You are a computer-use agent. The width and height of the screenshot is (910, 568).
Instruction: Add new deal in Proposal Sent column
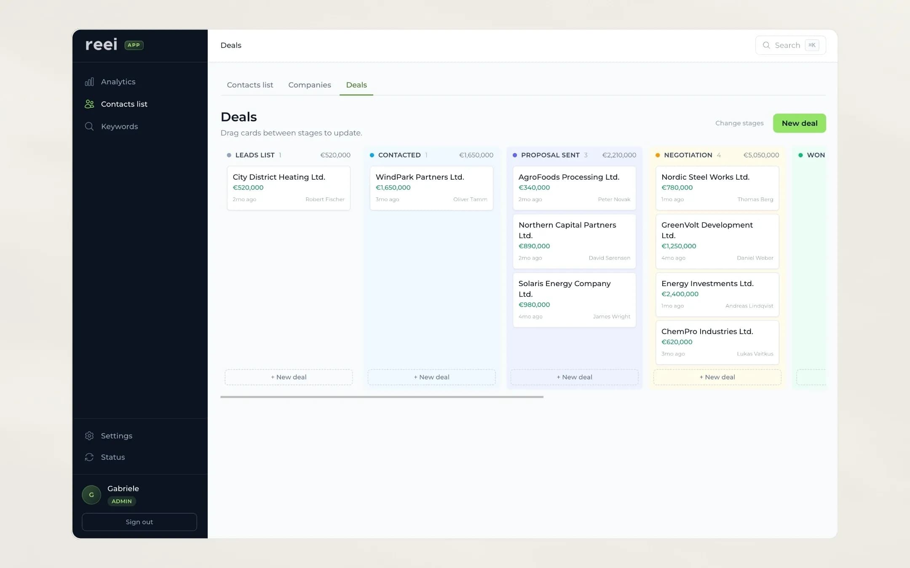click(x=574, y=377)
